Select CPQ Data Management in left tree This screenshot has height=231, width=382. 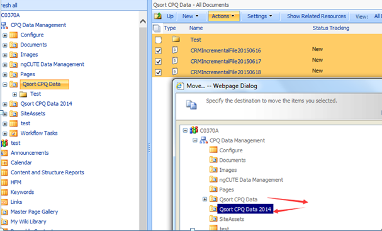click(x=38, y=25)
